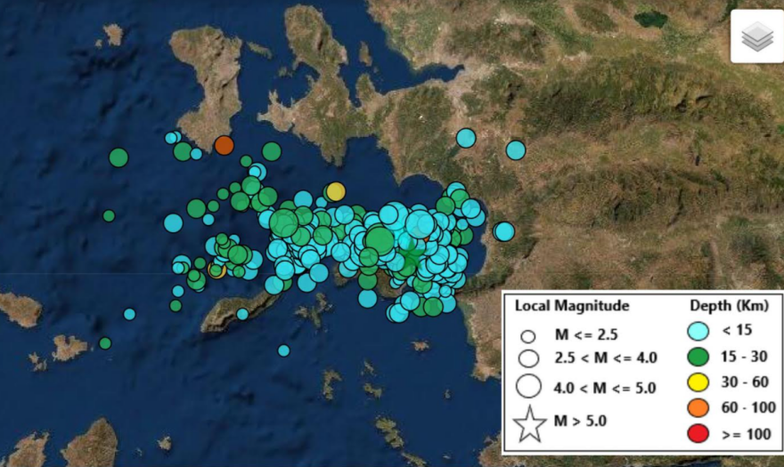Click the star symbol for M > 5.0
Screen dimensions: 784x467
pos(529,424)
